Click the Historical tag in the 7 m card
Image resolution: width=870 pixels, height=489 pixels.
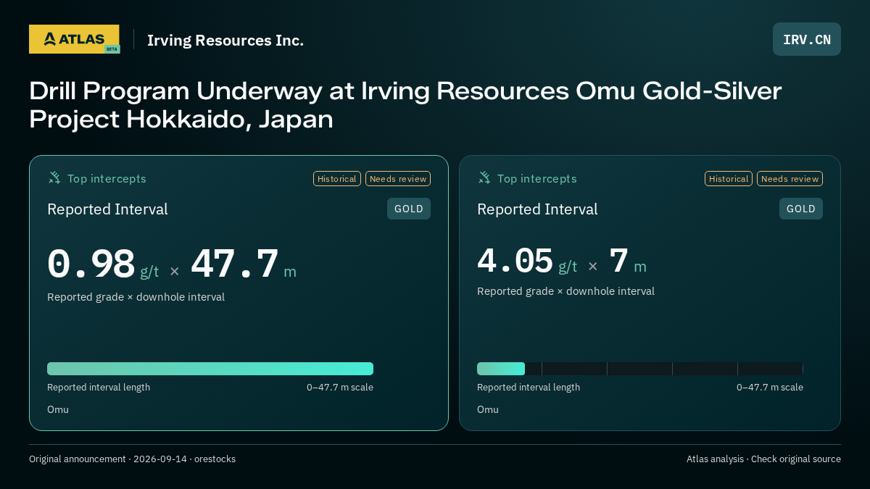[x=729, y=179]
